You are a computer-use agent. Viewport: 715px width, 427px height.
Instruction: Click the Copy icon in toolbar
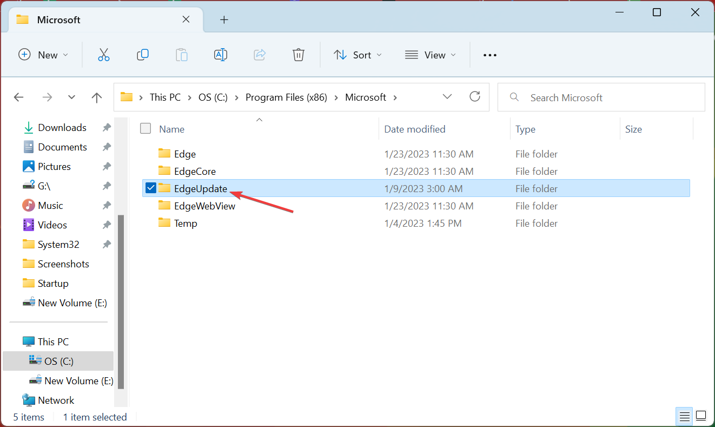coord(143,55)
